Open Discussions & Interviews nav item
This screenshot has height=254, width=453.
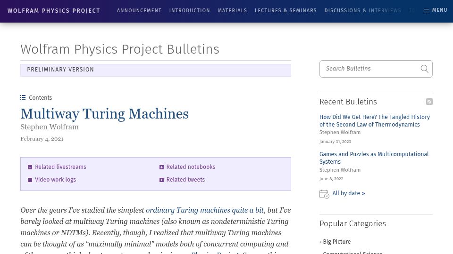pos(362,10)
